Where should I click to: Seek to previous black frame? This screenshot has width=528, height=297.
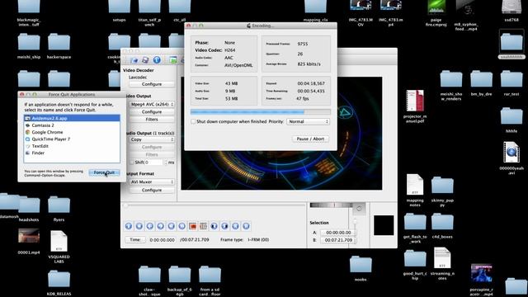point(214,226)
